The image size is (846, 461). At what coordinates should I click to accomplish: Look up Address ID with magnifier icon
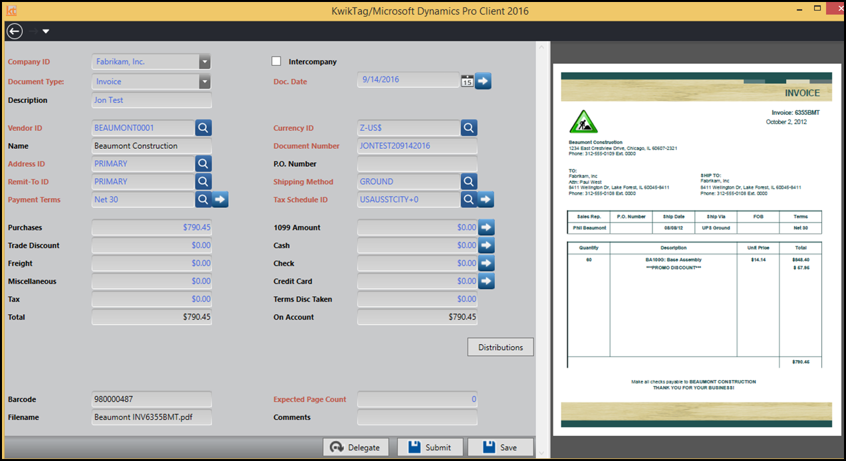(204, 163)
